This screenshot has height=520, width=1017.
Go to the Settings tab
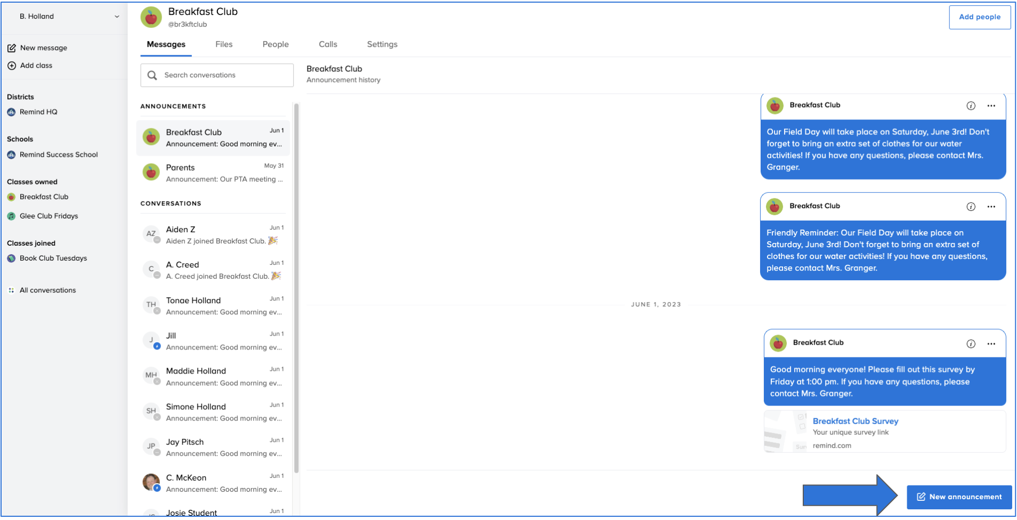(x=382, y=44)
